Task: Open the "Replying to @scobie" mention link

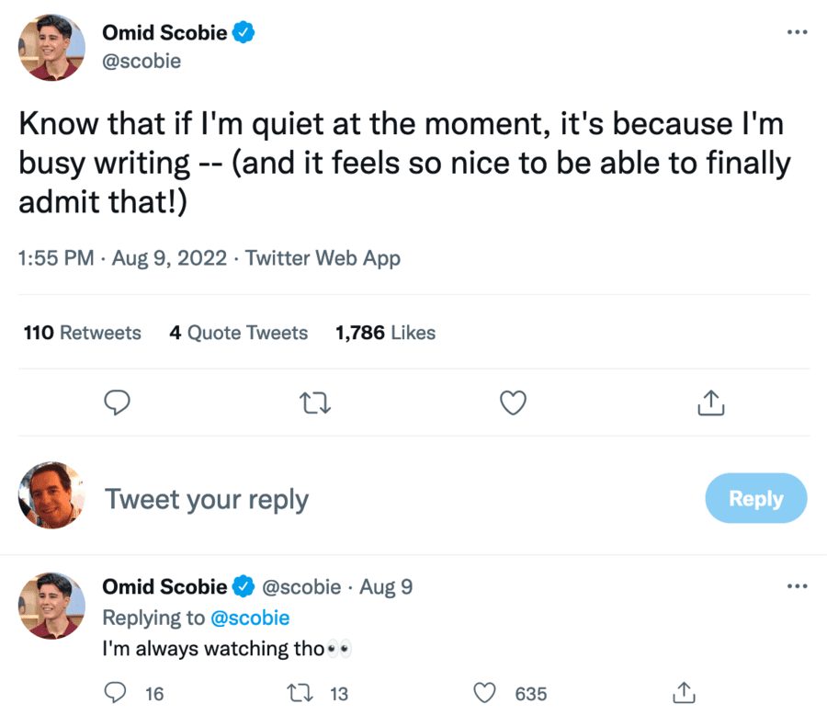Action: (x=250, y=618)
